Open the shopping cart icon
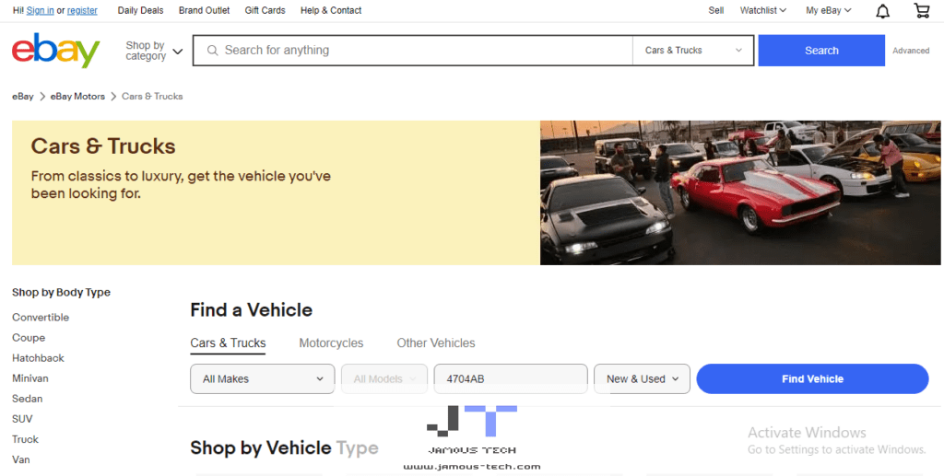The image size is (944, 476). [921, 11]
